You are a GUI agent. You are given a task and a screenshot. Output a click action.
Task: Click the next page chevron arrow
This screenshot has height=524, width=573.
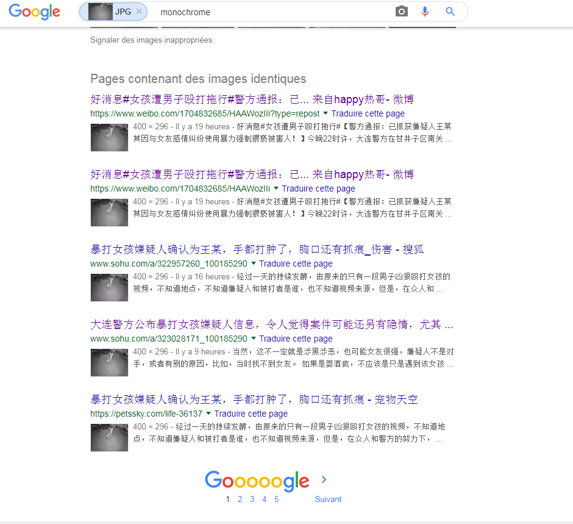coord(324,479)
